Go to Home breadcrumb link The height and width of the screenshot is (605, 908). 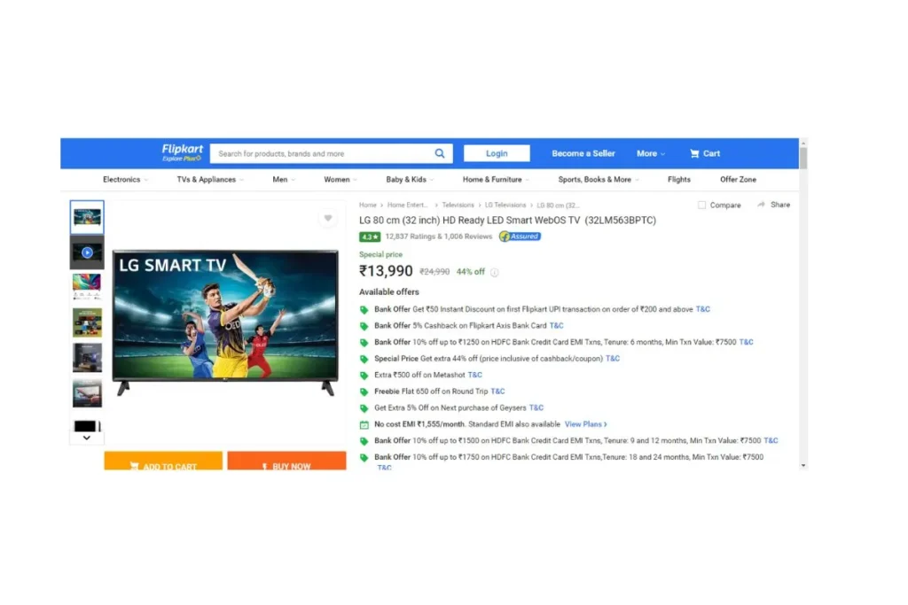click(x=368, y=206)
